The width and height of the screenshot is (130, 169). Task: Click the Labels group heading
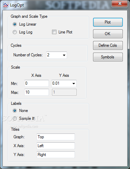click(x=16, y=103)
